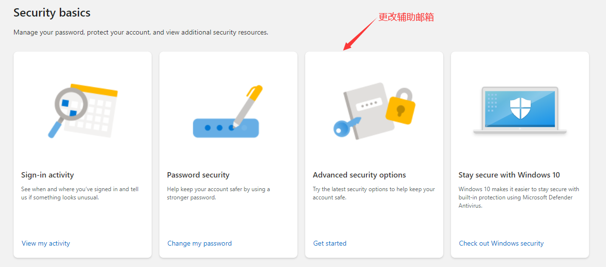
Task: Open the Check out Windows security link
Action: pyautogui.click(x=501, y=243)
